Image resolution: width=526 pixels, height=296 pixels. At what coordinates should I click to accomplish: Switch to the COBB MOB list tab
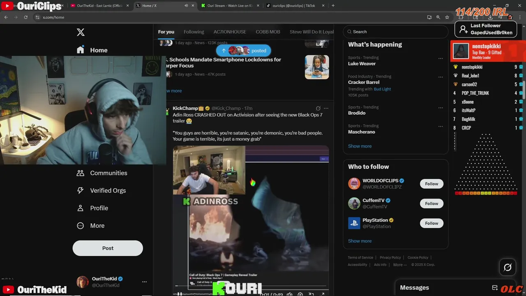(x=268, y=32)
